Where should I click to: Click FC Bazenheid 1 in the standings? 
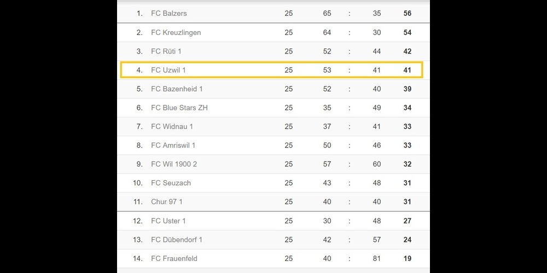point(177,89)
